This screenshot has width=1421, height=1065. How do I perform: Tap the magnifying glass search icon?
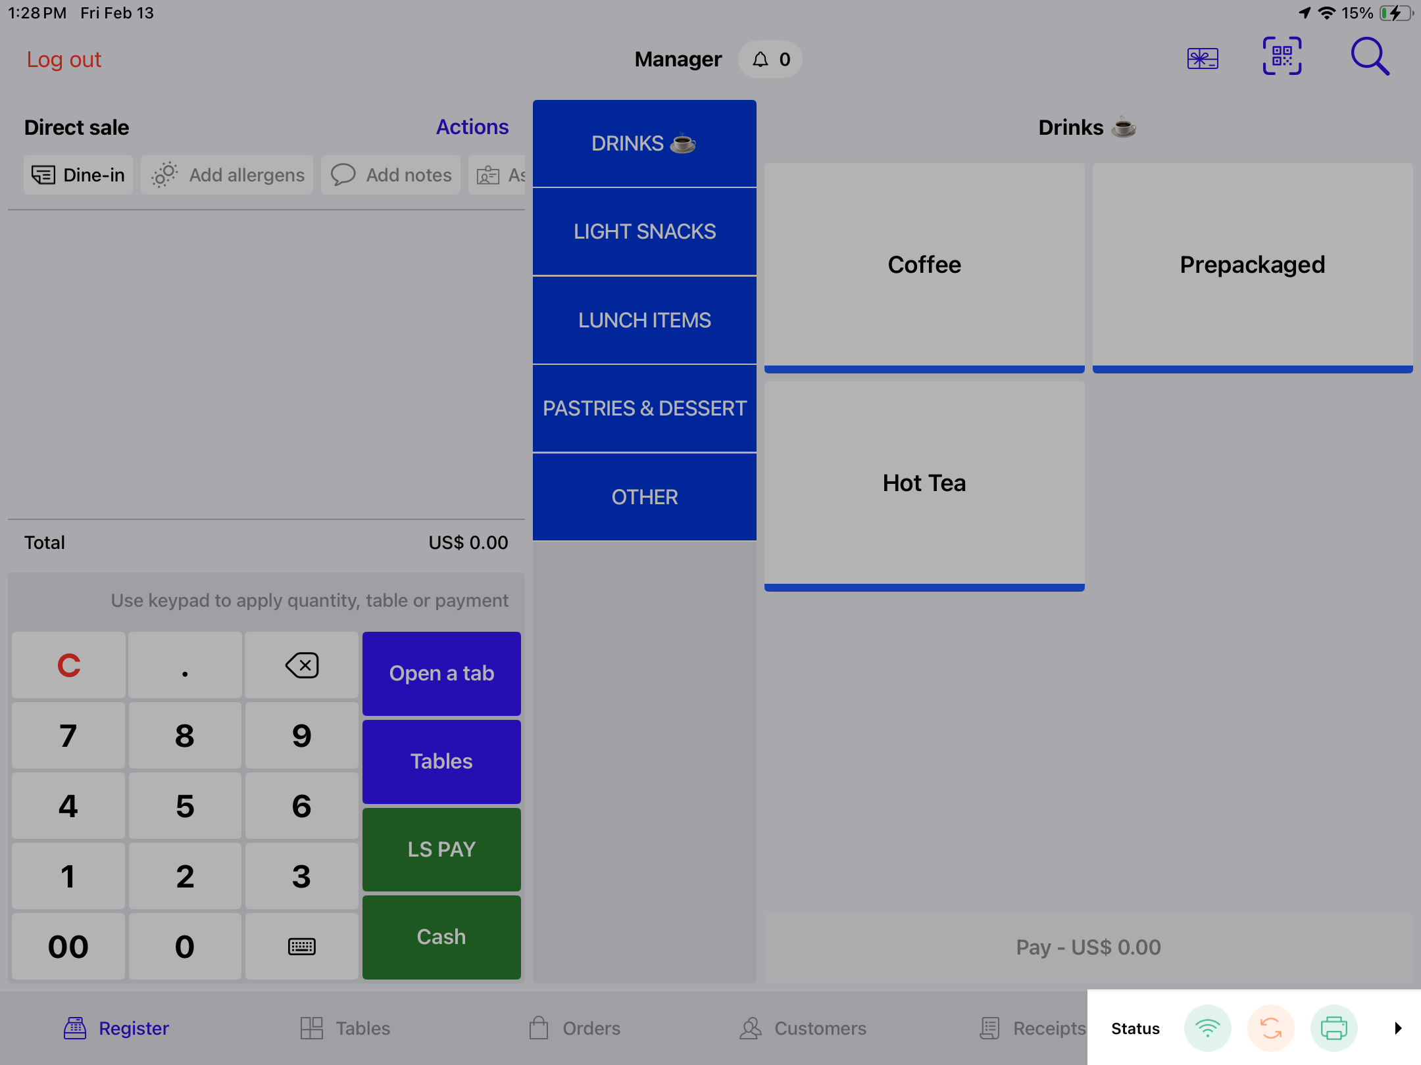(x=1370, y=57)
